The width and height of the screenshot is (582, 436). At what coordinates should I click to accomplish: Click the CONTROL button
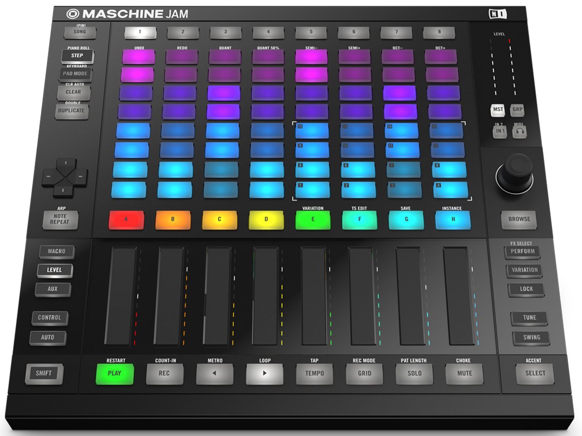tap(49, 318)
